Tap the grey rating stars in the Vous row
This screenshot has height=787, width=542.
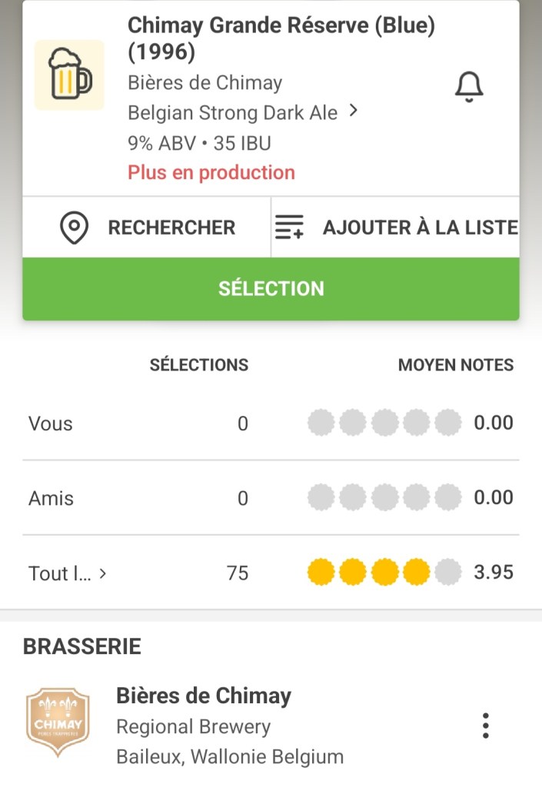[384, 423]
